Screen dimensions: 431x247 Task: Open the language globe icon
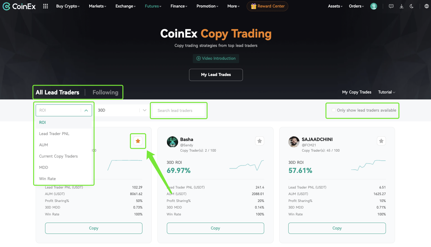pos(426,6)
